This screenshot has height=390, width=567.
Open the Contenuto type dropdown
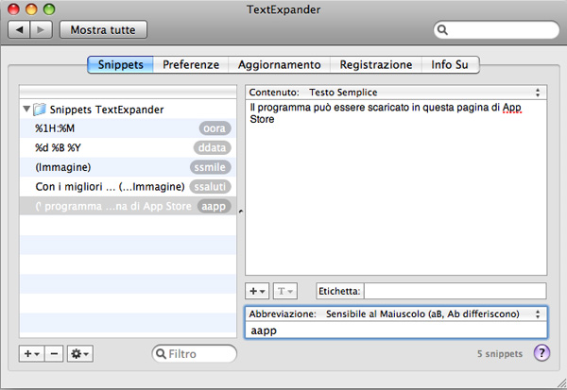click(x=396, y=93)
